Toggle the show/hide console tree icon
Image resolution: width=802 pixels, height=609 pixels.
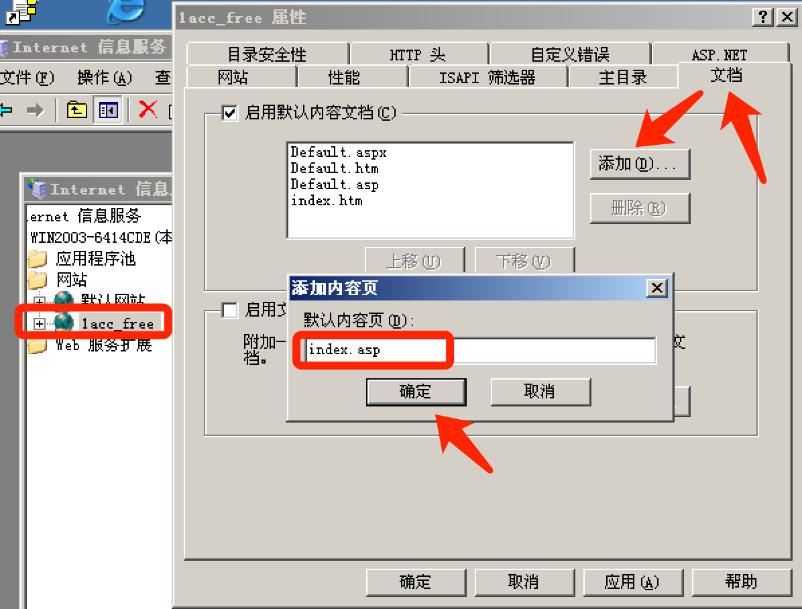(x=109, y=109)
